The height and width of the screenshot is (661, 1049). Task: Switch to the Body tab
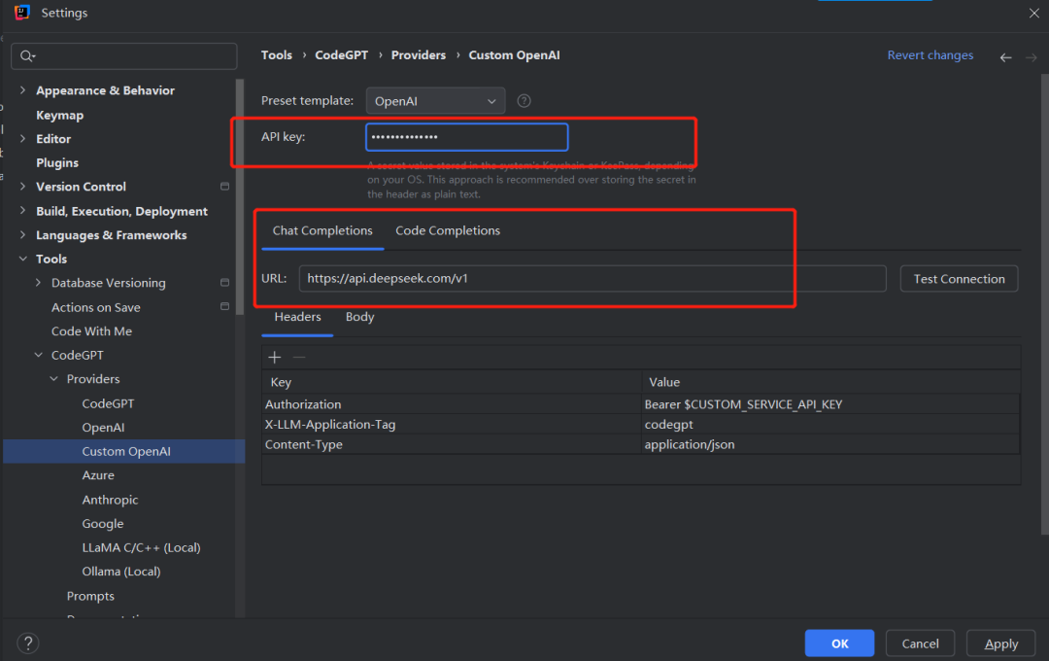(x=359, y=317)
